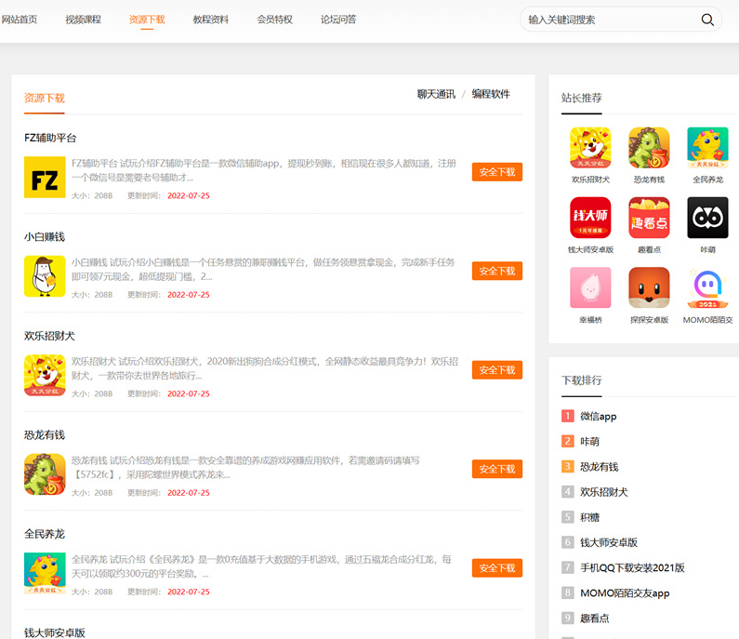The height and width of the screenshot is (639, 739).
Task: Open 论坛问答 navigation item
Action: 338,20
